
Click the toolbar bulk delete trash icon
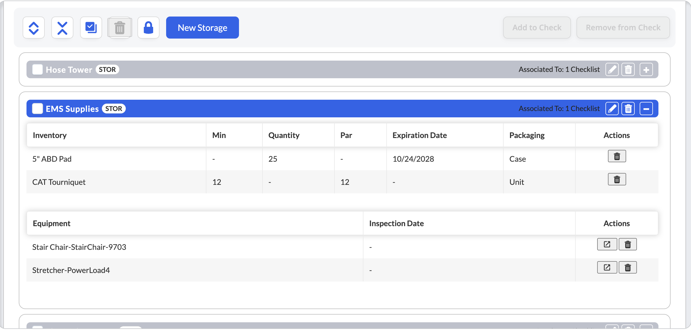(120, 28)
